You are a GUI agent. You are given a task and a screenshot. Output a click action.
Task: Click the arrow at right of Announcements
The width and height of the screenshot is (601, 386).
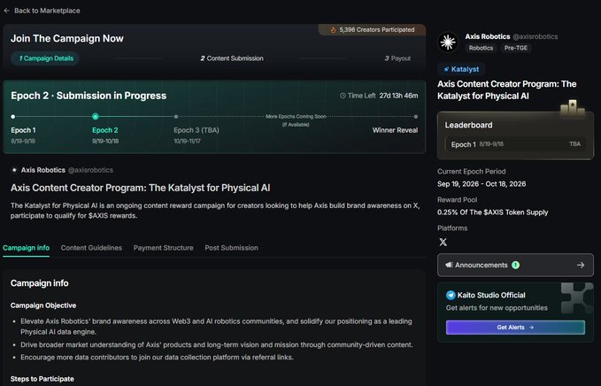[x=581, y=265]
